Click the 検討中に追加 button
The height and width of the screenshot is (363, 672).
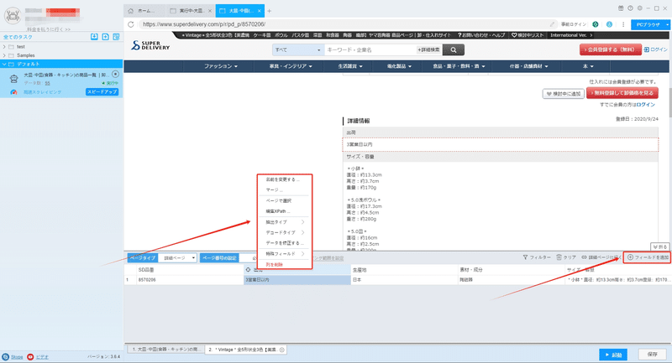click(x=563, y=94)
